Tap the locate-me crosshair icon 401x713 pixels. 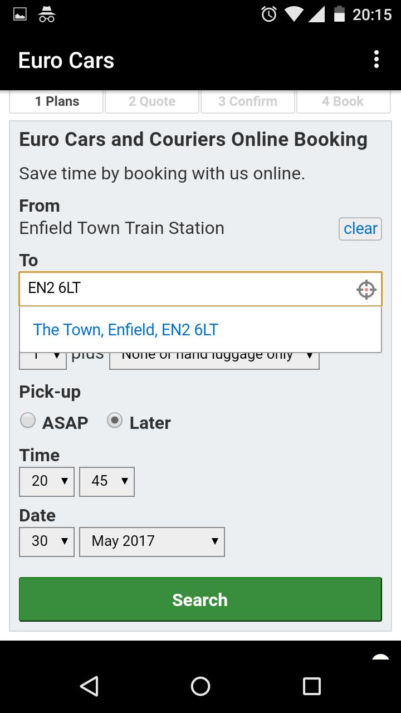tap(366, 290)
